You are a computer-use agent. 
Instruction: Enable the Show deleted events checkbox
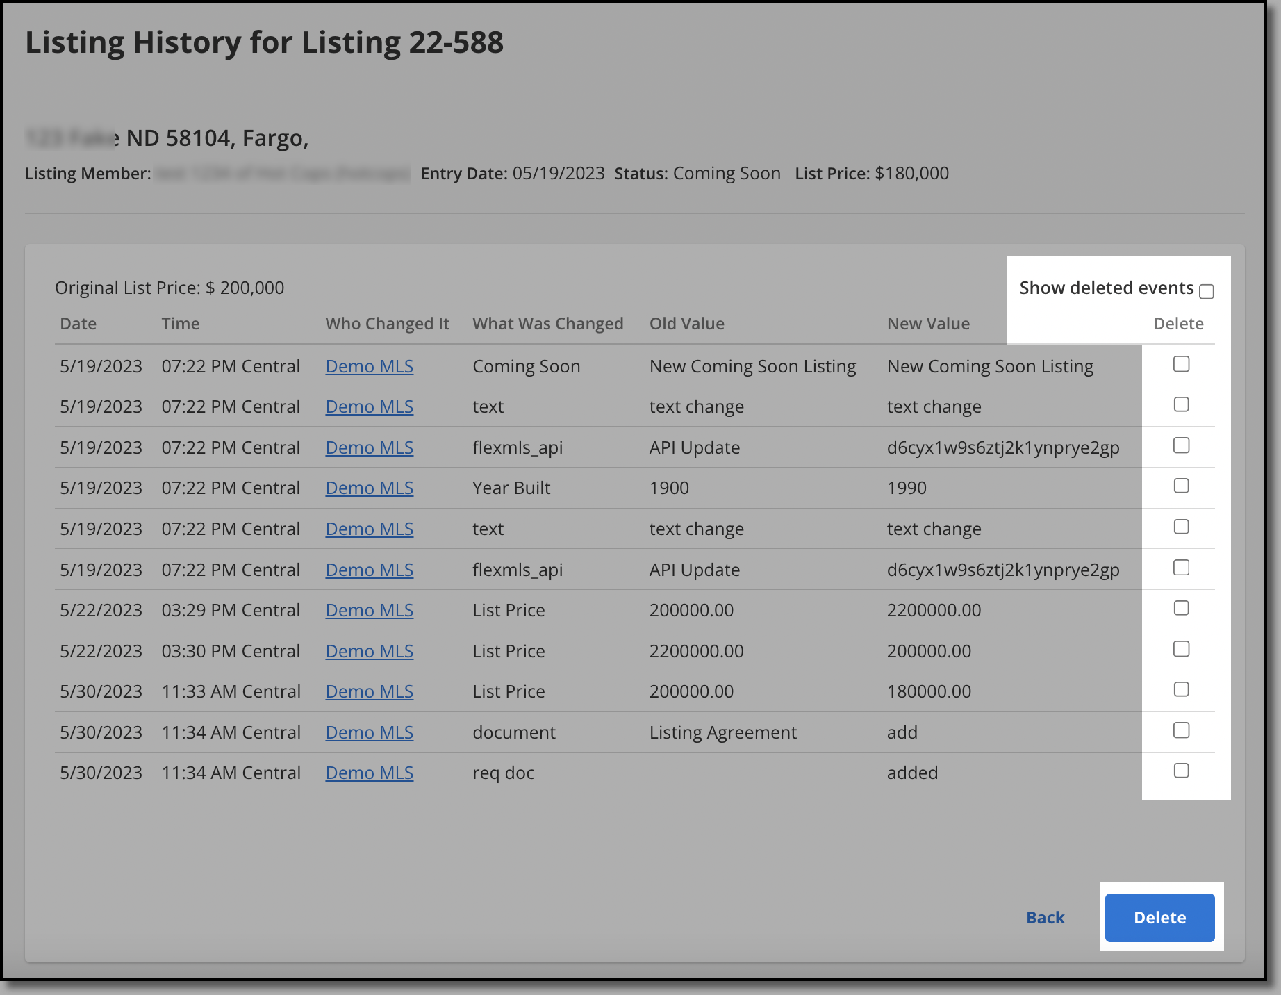[1207, 292]
